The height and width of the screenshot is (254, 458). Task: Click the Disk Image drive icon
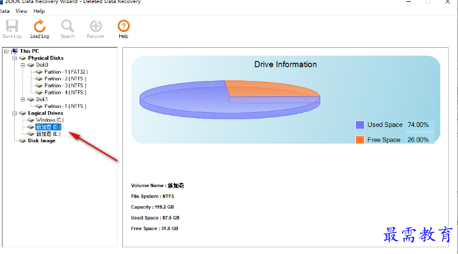[23, 141]
